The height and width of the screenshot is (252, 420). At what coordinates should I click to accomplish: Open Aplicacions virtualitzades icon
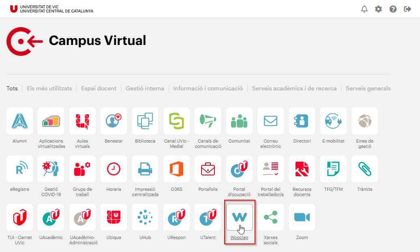click(x=51, y=121)
